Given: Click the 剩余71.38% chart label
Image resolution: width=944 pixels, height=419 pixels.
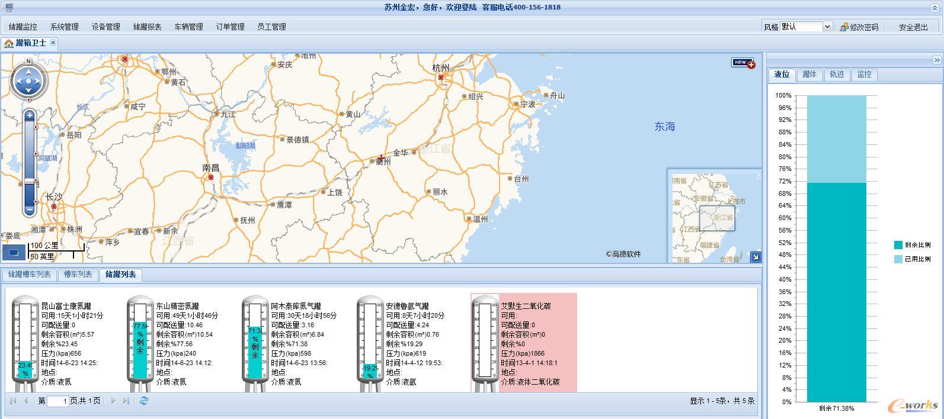Looking at the screenshot, I should tap(837, 408).
